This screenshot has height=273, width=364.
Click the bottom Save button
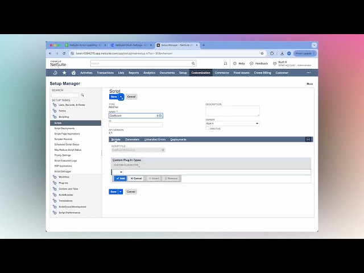coord(114,192)
